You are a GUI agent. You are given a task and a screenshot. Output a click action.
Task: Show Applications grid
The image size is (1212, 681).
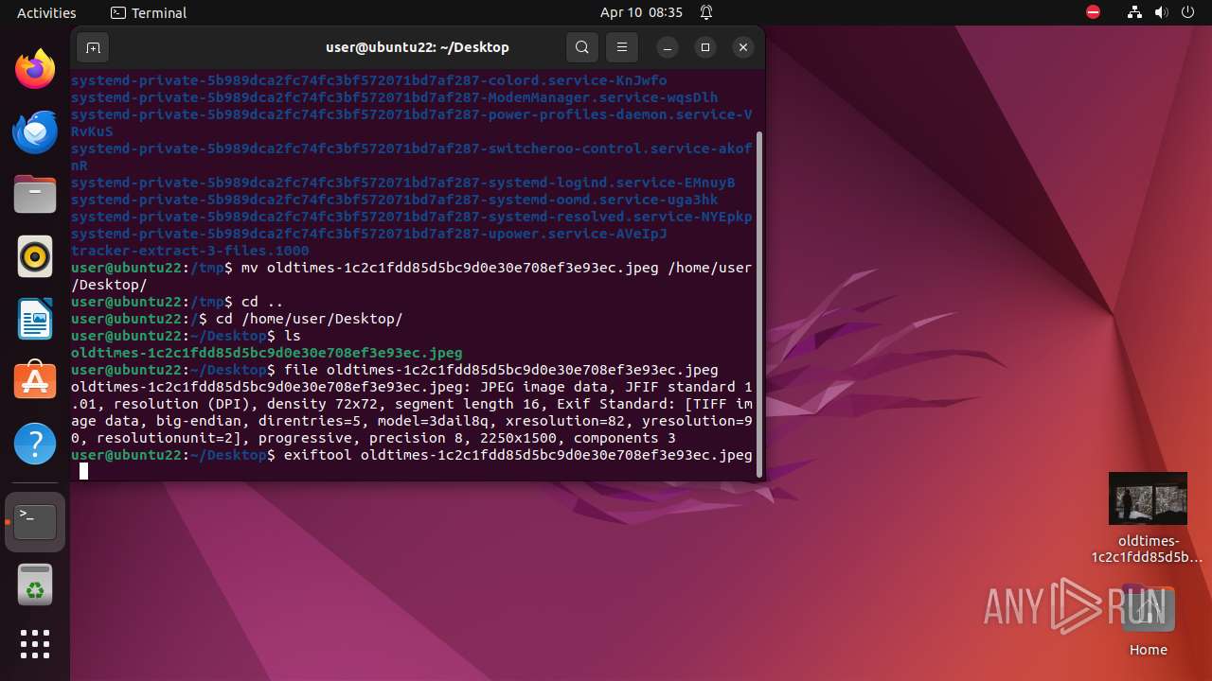coord(35,644)
